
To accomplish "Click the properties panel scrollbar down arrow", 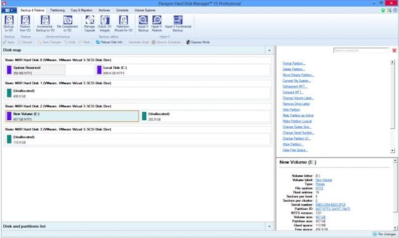I will coord(395,228).
